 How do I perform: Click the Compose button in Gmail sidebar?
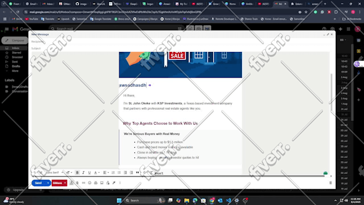point(15,40)
